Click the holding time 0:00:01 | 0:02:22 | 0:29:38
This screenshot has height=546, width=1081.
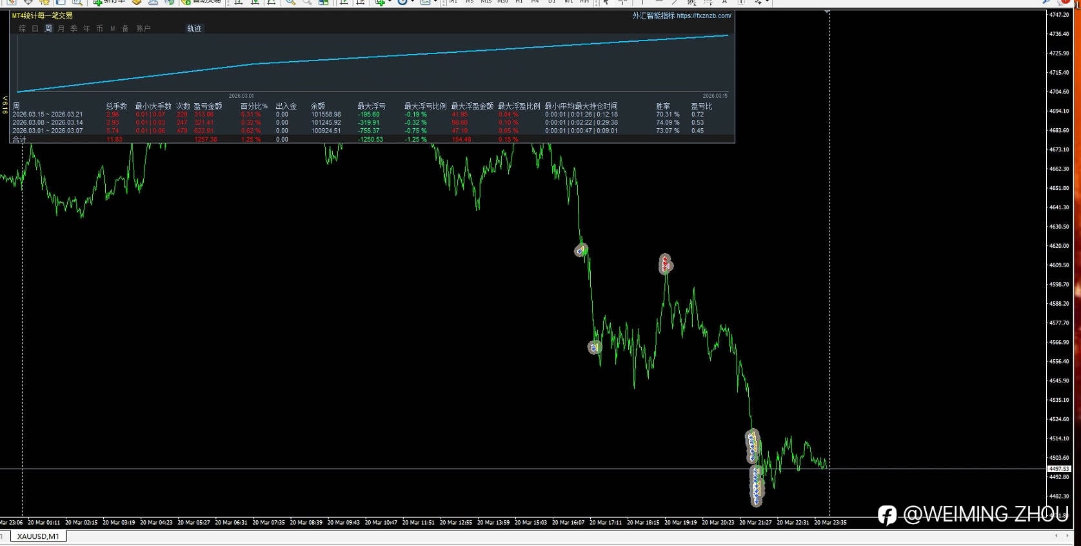(581, 122)
